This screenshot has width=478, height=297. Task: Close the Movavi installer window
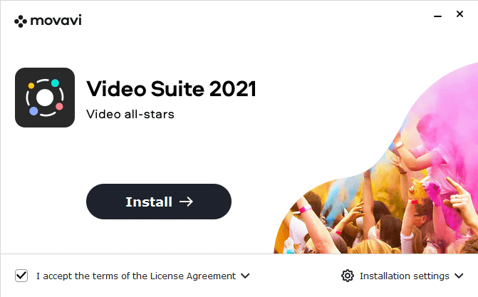(459, 14)
